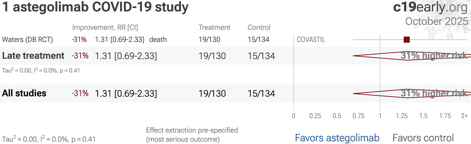The image size is (471, 144).
Task: Click the Late treatment diamond summary marker
Action: (x=407, y=56)
